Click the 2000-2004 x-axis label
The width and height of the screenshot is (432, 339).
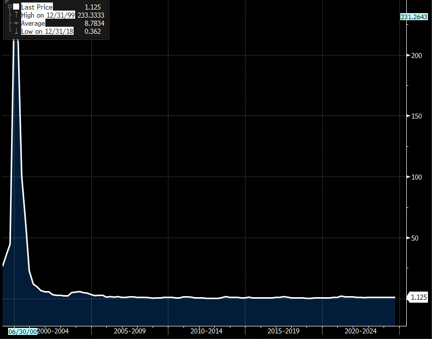53,331
